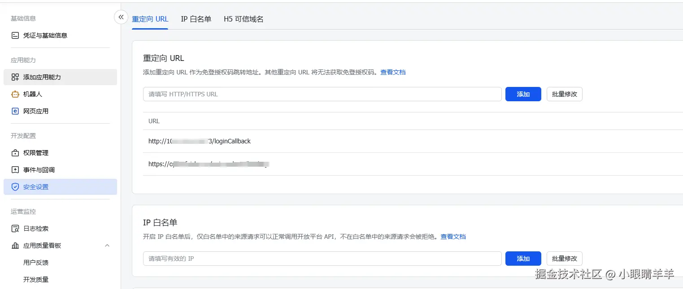Viewport: 683px width, 289px height.
Task: Click 添加 button for redirect URL
Action: tap(523, 94)
